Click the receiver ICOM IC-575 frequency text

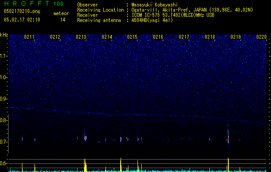pos(173,15)
